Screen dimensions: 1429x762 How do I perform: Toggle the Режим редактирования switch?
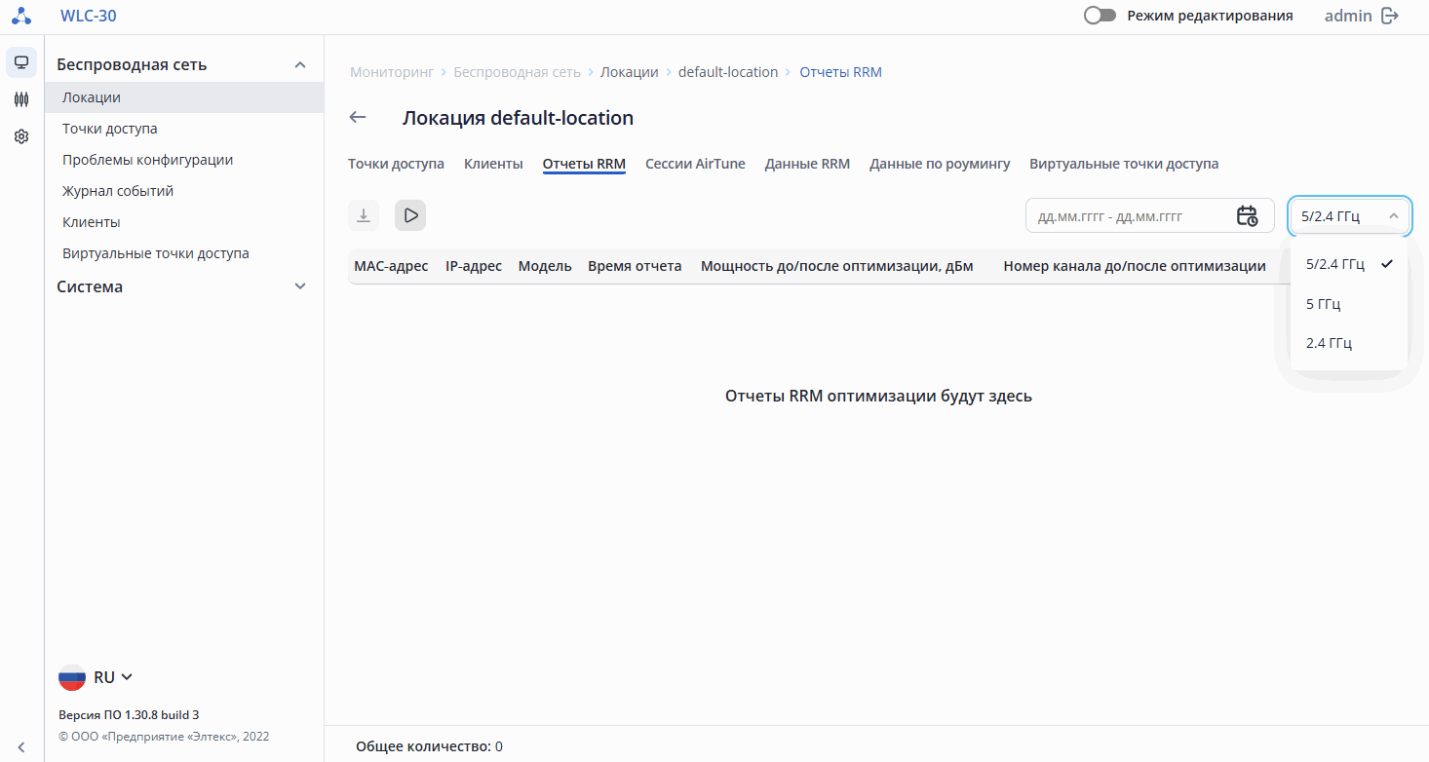click(x=1100, y=16)
